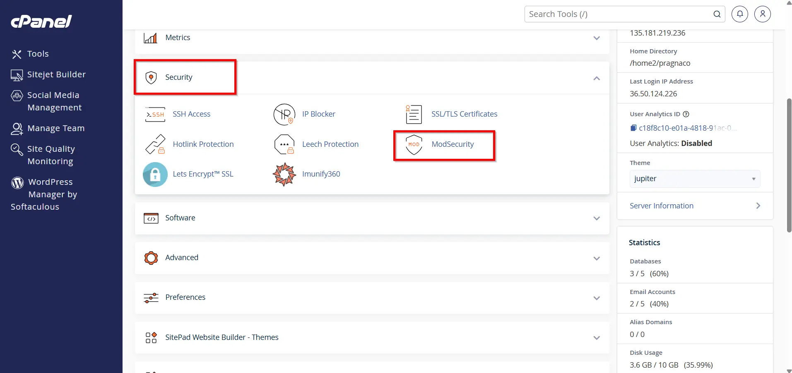Click the Preferences sliders icon
792x373 pixels.
(x=151, y=298)
